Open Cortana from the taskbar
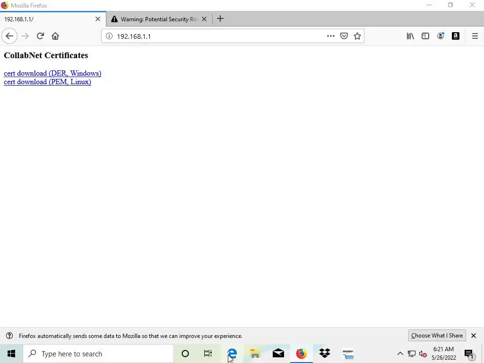This screenshot has width=484, height=363. click(x=185, y=354)
